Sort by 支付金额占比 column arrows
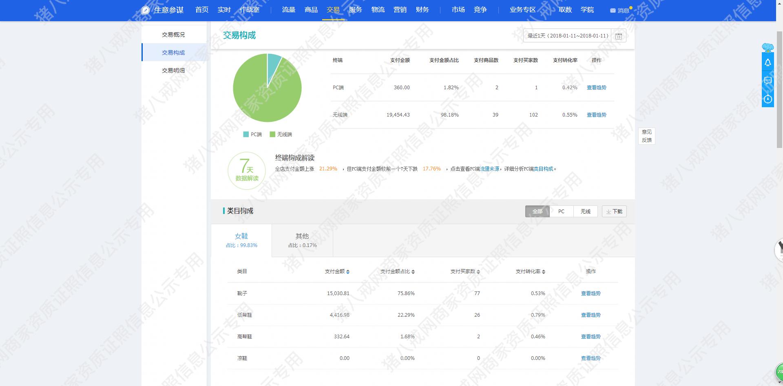The image size is (783, 386). 413,272
